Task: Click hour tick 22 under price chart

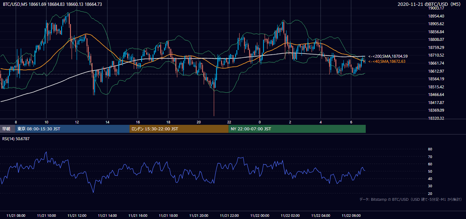Action: 229,122
